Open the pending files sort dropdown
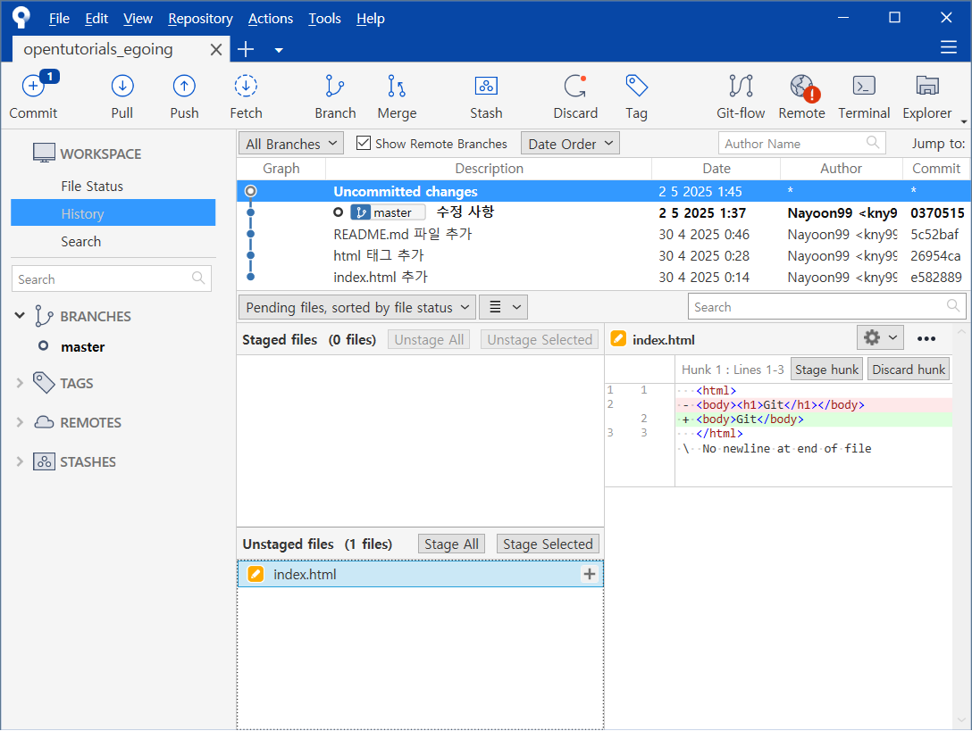972x731 pixels. pyautogui.click(x=357, y=307)
